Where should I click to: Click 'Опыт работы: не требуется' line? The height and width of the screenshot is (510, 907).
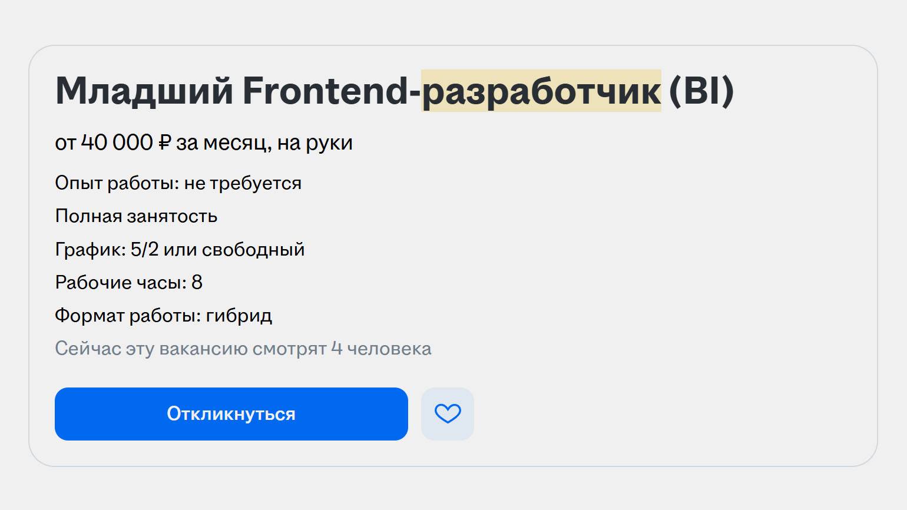pos(178,183)
